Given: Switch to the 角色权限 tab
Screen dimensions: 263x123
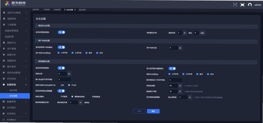Looking at the screenshot, I should [x=82, y=10].
